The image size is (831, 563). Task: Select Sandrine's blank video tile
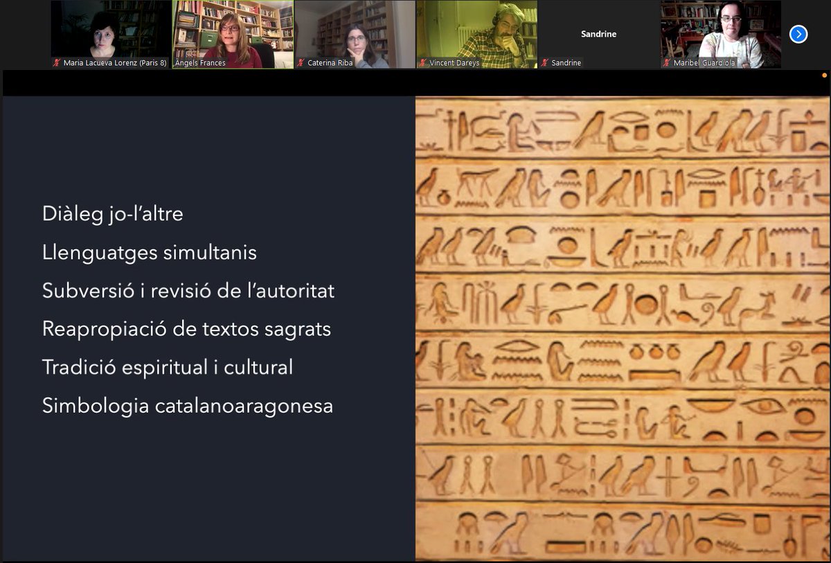tap(598, 34)
